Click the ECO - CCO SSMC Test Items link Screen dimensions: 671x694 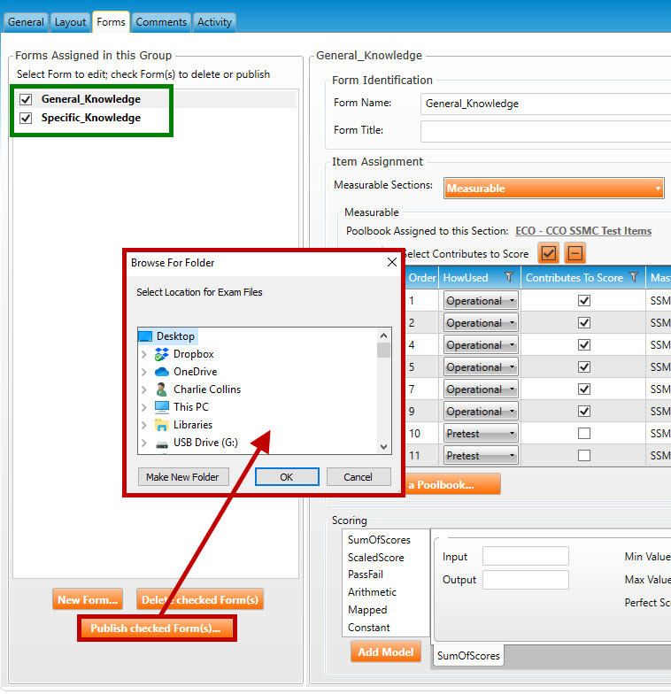point(582,231)
